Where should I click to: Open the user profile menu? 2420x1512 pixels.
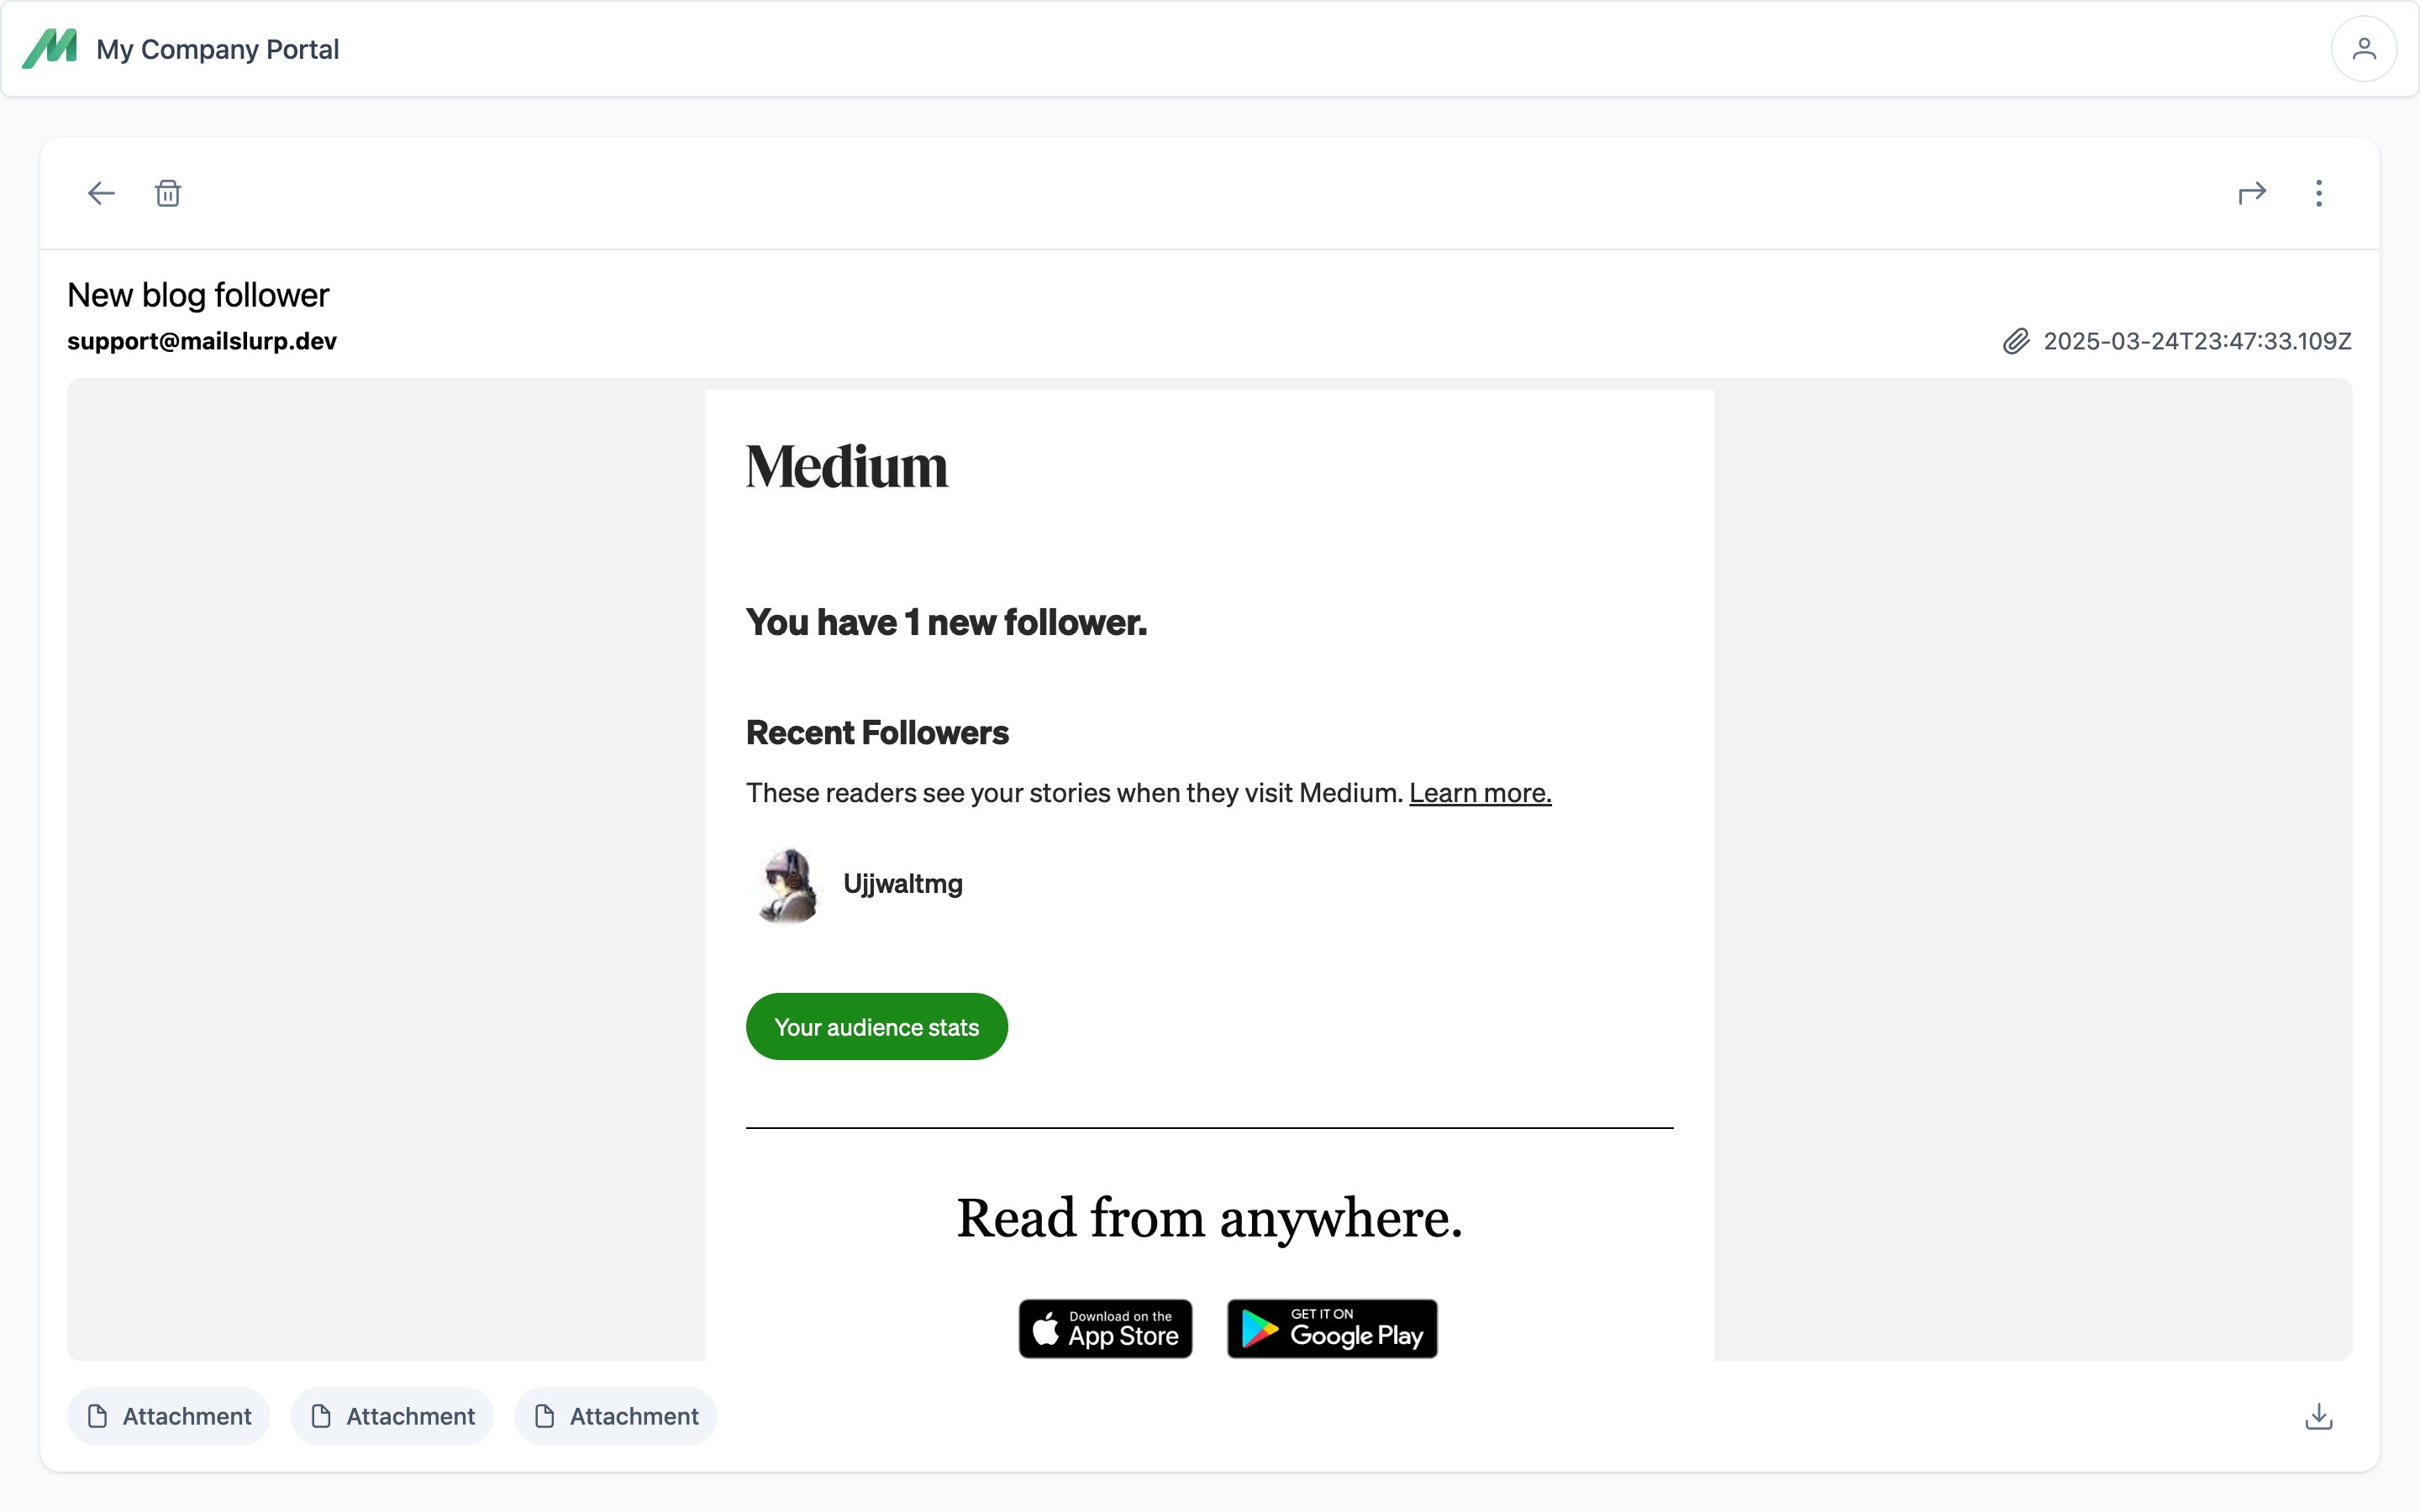[x=2363, y=48]
